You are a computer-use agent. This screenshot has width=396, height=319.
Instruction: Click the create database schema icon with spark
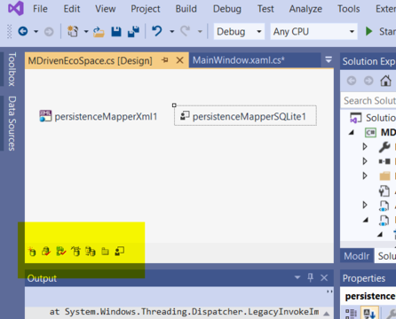pyautogui.click(x=32, y=252)
